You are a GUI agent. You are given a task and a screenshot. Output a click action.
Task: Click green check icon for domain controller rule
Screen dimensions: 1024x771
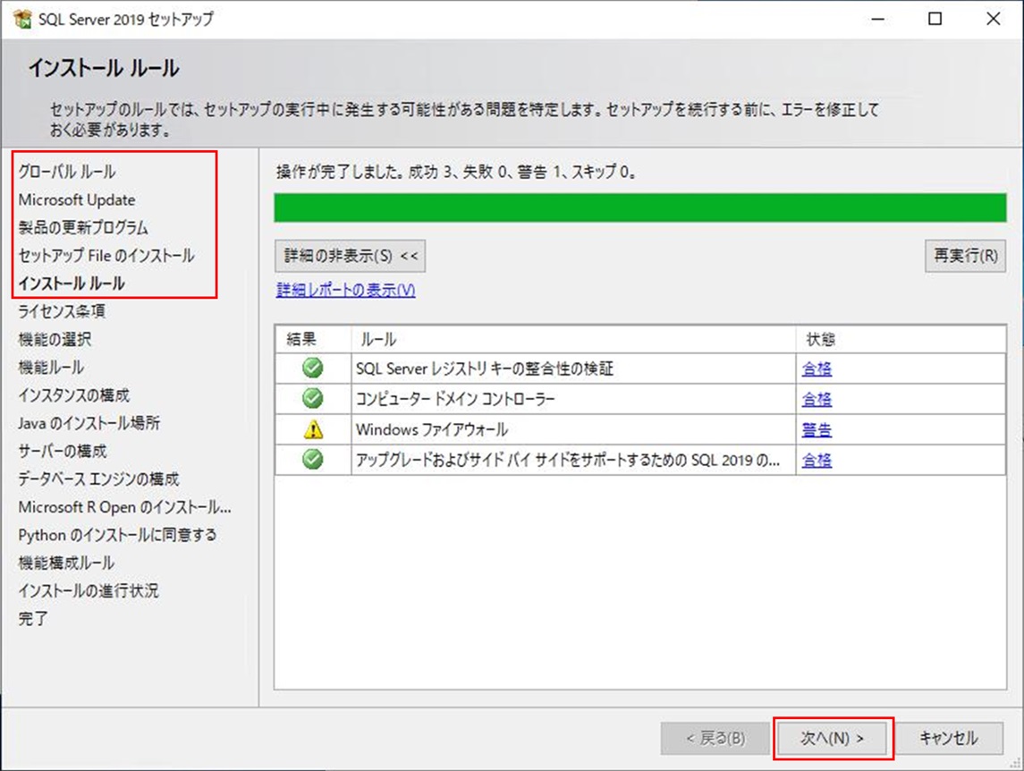click(x=312, y=399)
